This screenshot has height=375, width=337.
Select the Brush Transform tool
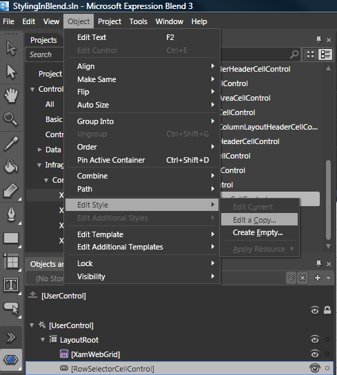pos(11,191)
